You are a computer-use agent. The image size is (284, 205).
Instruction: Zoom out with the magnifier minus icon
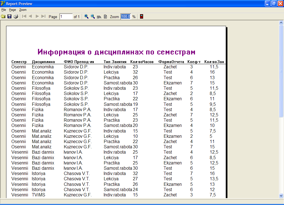93,16
